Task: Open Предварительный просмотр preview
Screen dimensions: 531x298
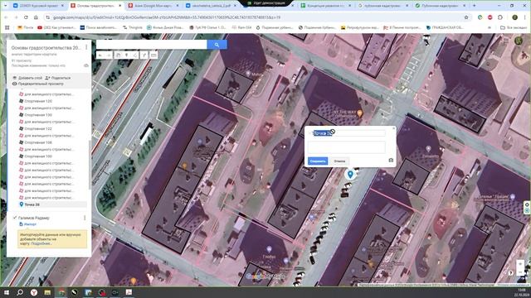Action: point(37,84)
